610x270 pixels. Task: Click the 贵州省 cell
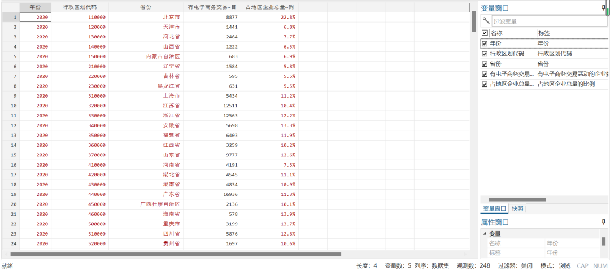146,243
